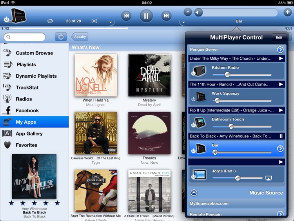Toggle the main player power button

pos(6,19)
